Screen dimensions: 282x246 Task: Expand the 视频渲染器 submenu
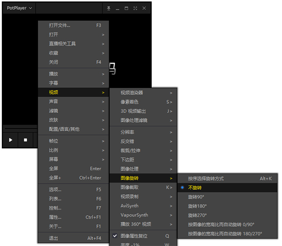143,93
